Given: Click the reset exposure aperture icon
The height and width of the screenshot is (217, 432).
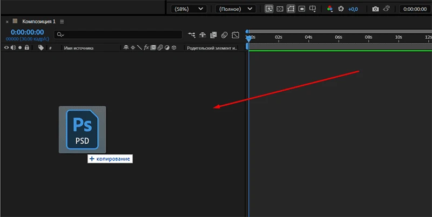Looking at the screenshot, I should click(x=341, y=9).
